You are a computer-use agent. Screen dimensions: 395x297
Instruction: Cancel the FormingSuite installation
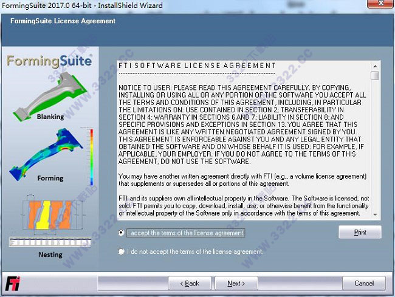[x=364, y=283]
